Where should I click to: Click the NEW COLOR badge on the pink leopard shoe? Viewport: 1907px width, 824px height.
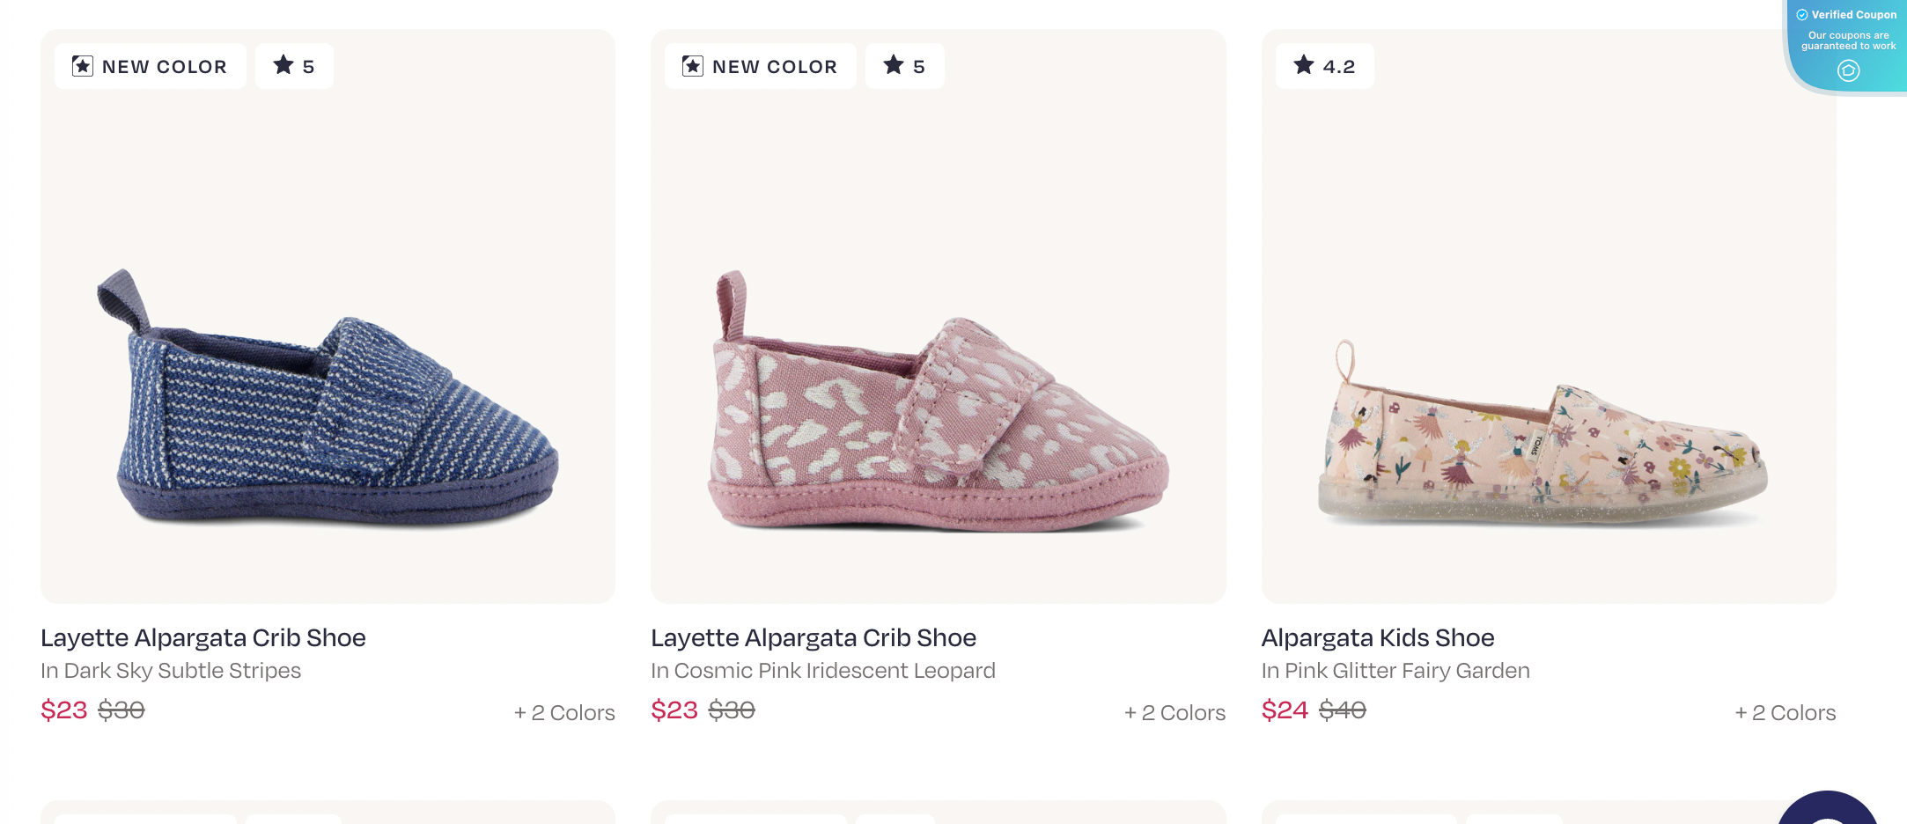click(x=760, y=65)
